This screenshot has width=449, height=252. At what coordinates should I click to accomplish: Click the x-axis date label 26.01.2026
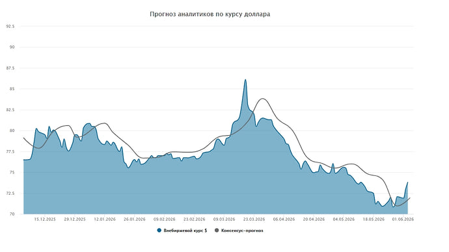135,220
